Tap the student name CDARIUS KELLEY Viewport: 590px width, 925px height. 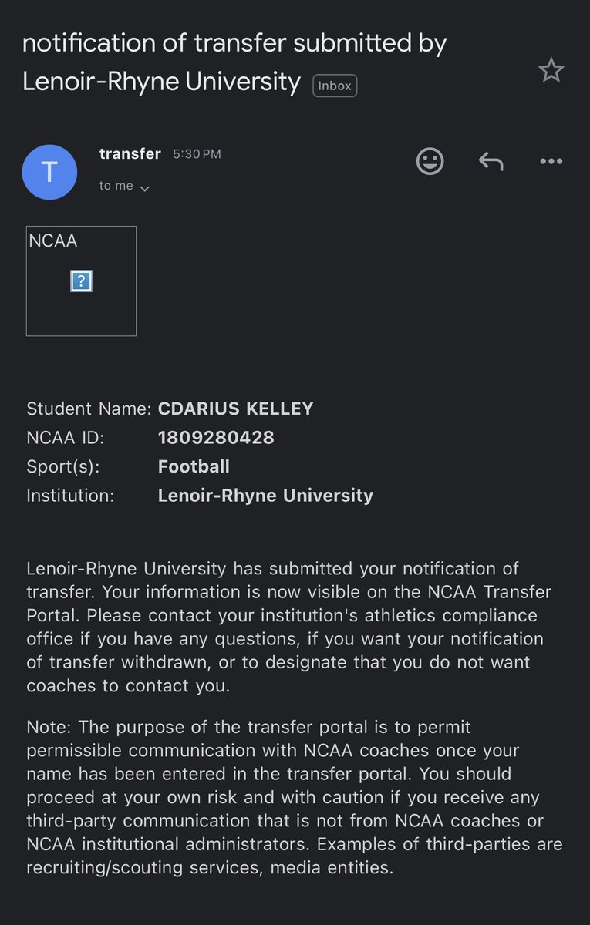coord(235,409)
